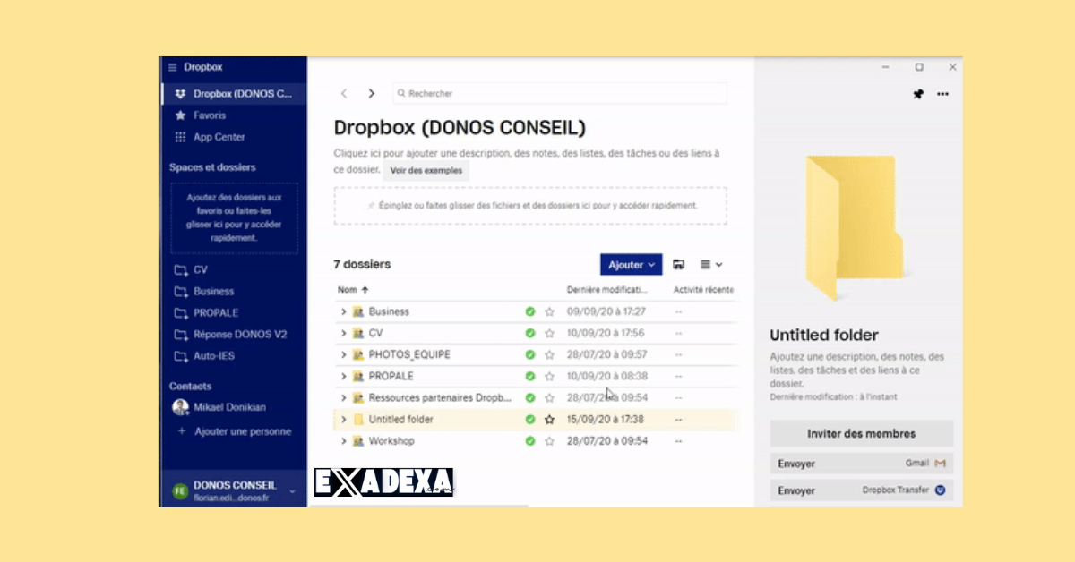Open the Ajouter dropdown button
Image resolution: width=1075 pixels, height=562 pixels.
tap(630, 264)
